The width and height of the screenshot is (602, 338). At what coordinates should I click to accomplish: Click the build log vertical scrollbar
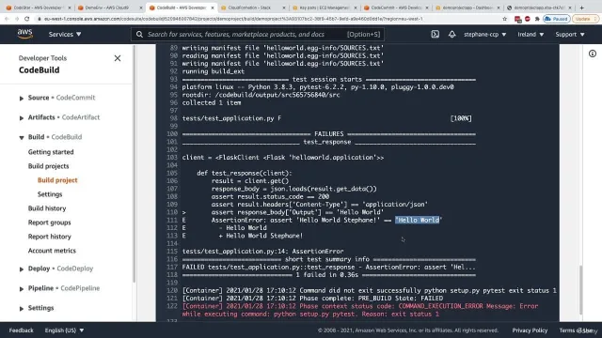tap(580, 290)
